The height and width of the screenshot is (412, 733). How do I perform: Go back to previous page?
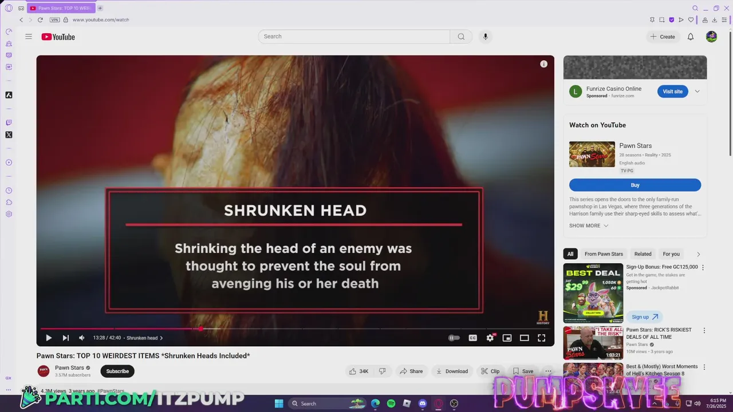tap(21, 19)
